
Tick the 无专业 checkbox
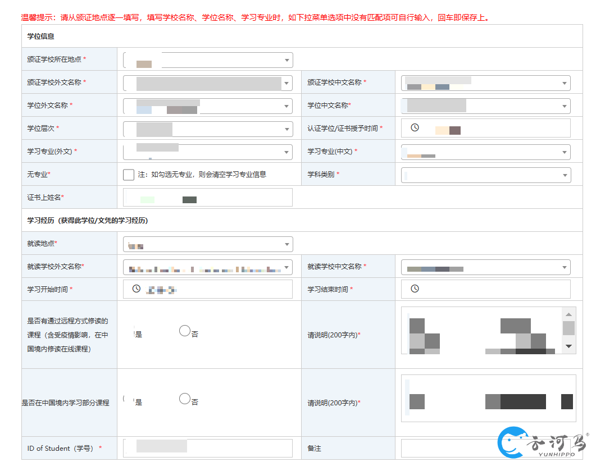pyautogui.click(x=129, y=175)
